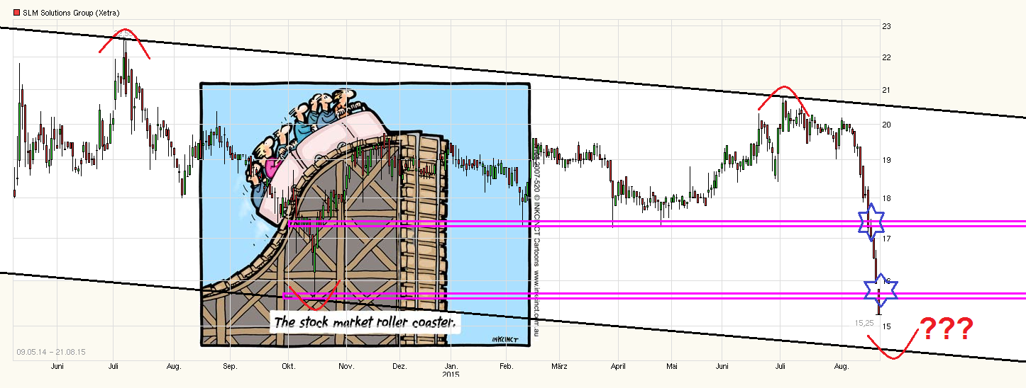The image size is (1026, 388).
Task: Click the red legend square beside SLM Solutions
Action: (17, 13)
